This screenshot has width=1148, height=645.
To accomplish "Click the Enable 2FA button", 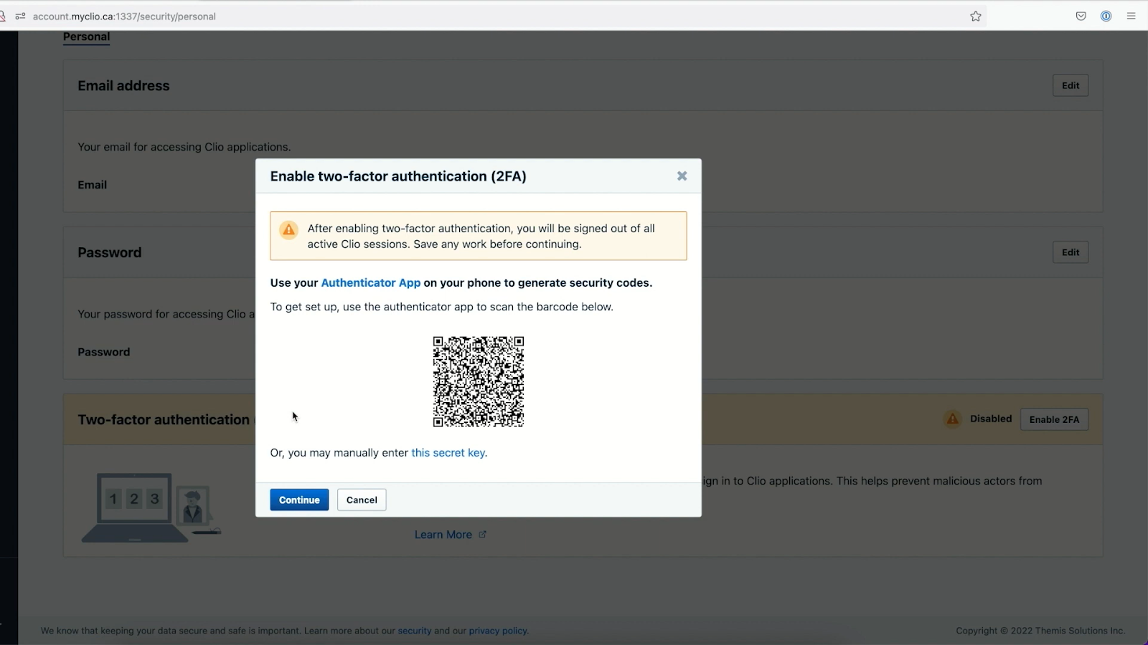I will coord(1054,419).
